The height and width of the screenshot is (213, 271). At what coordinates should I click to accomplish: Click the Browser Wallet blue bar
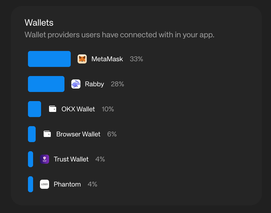(x=32, y=134)
